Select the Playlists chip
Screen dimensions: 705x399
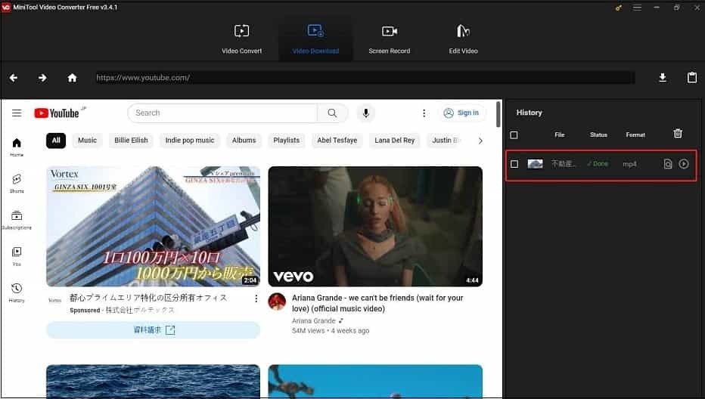pyautogui.click(x=287, y=141)
